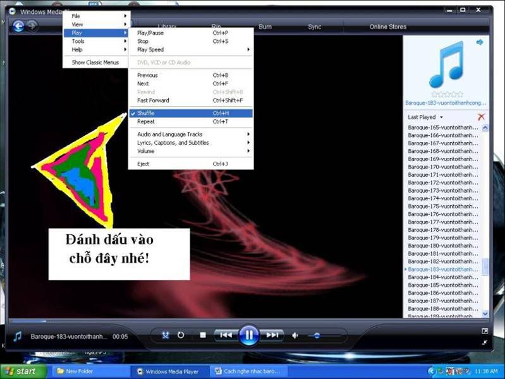
Task: Select Baroque-175 in playlist
Action: 443,206
